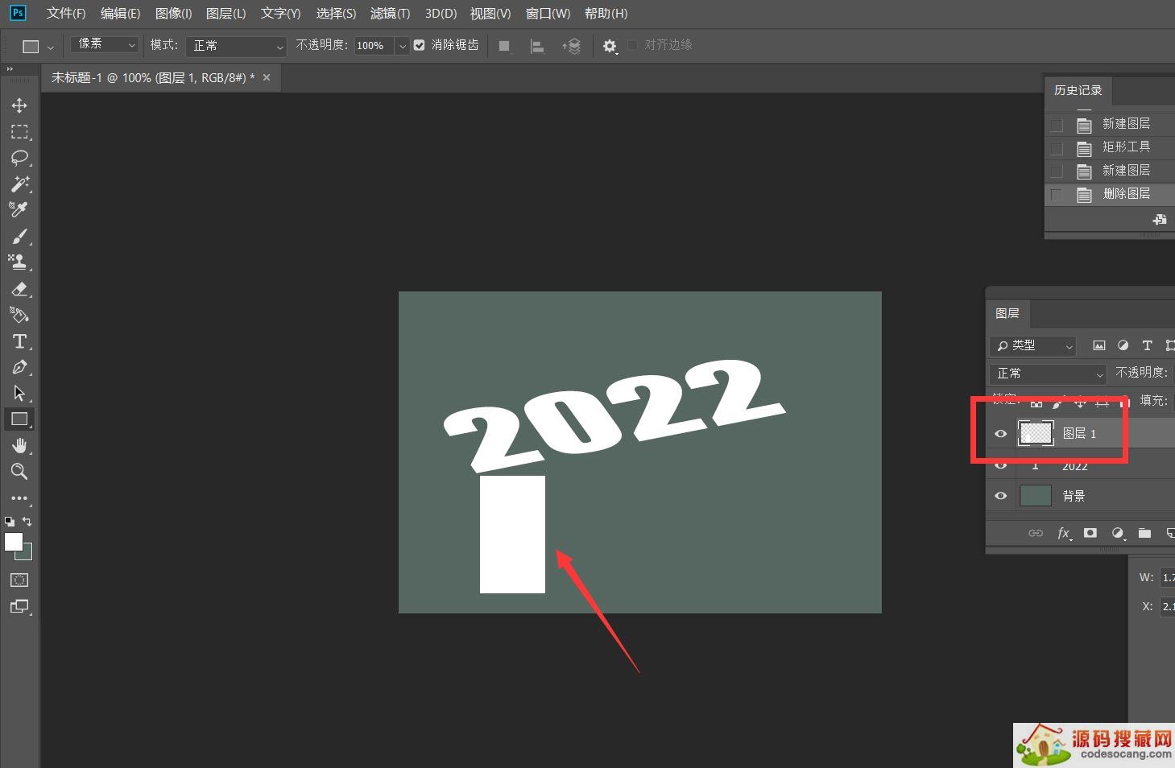
Task: Create new fill or adjustment layer
Action: coord(1118,533)
